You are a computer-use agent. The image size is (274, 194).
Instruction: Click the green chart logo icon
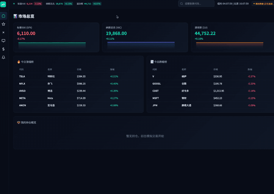pos(4,5)
